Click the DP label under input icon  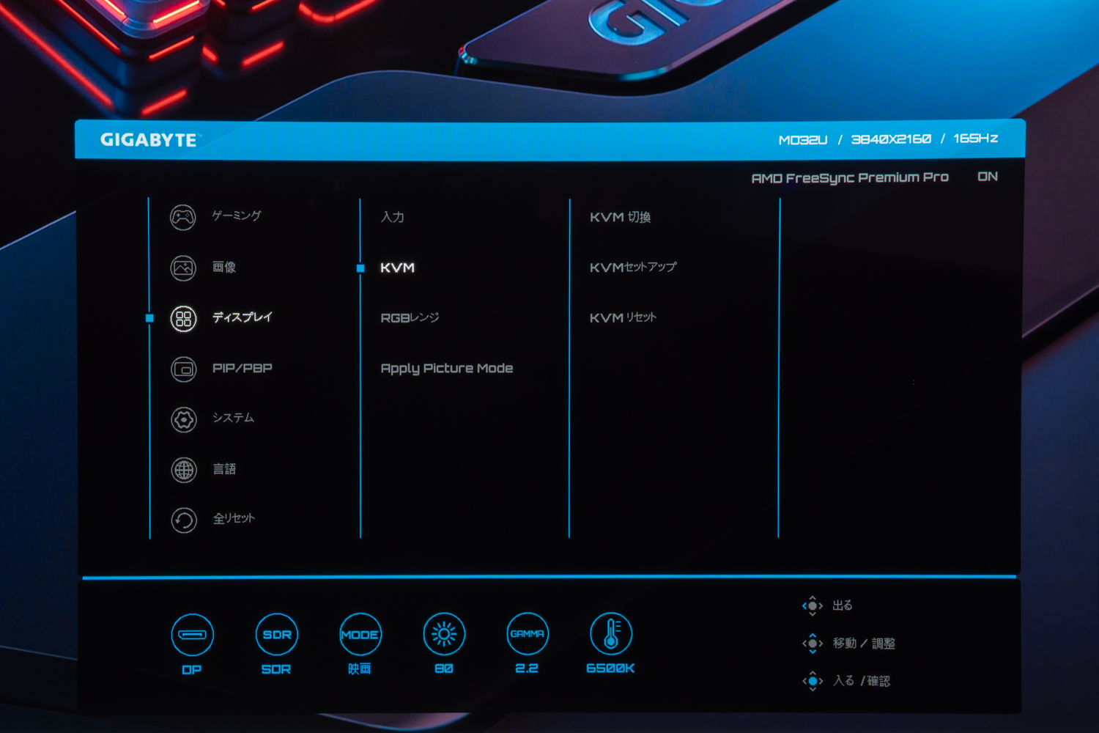click(192, 670)
